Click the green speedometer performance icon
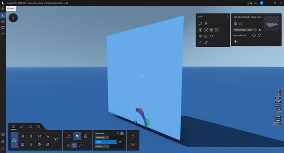 click(x=250, y=3)
